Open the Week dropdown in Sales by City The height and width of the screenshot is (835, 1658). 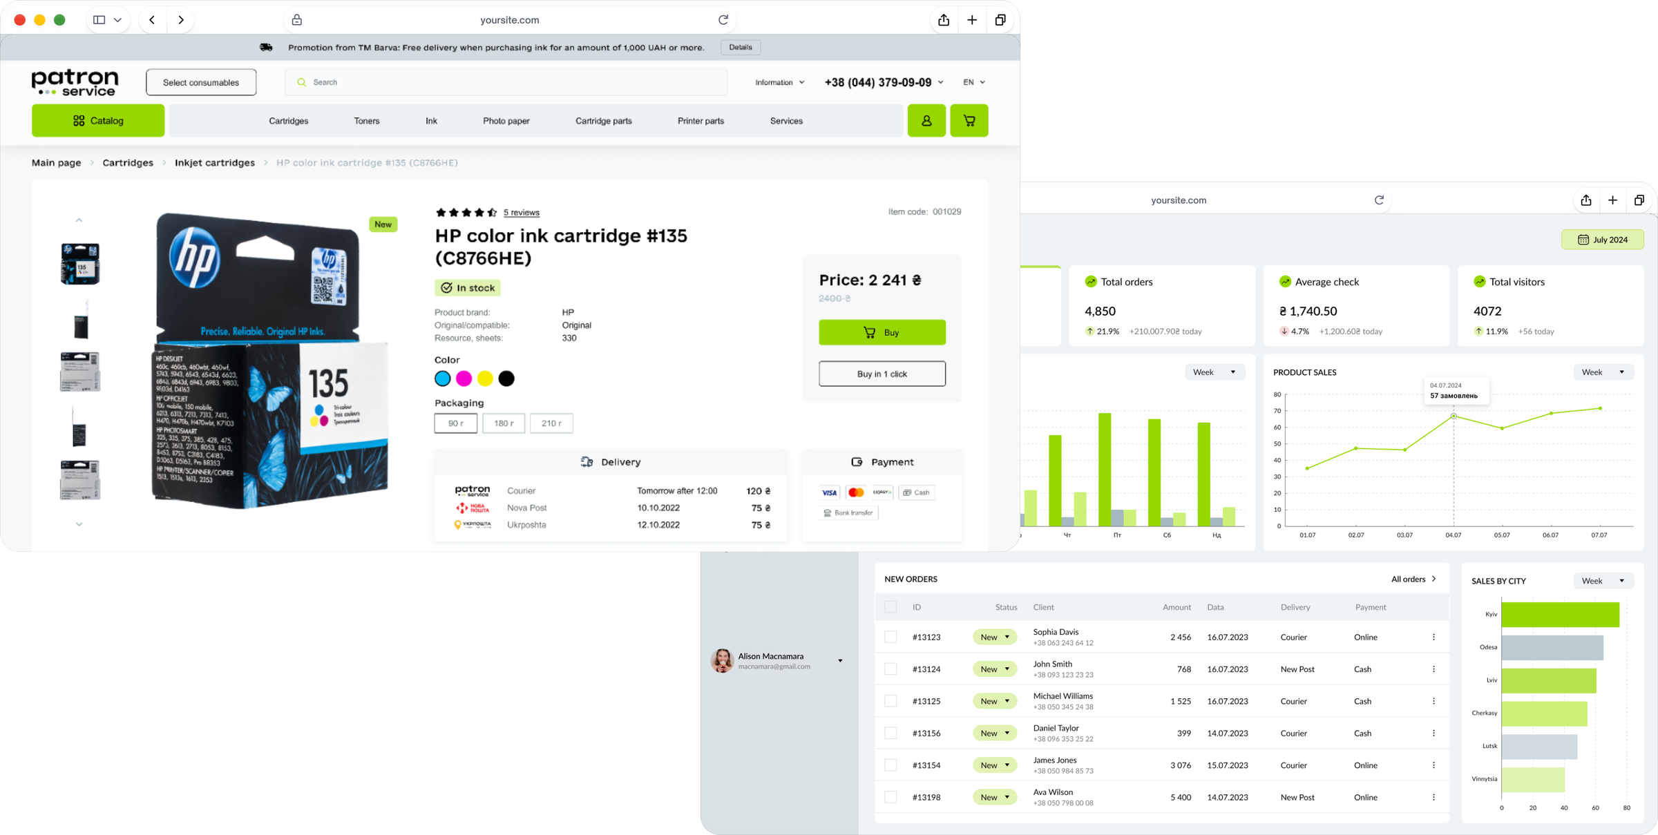tap(1603, 581)
